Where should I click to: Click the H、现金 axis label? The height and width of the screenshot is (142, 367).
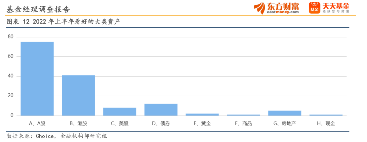(326, 123)
